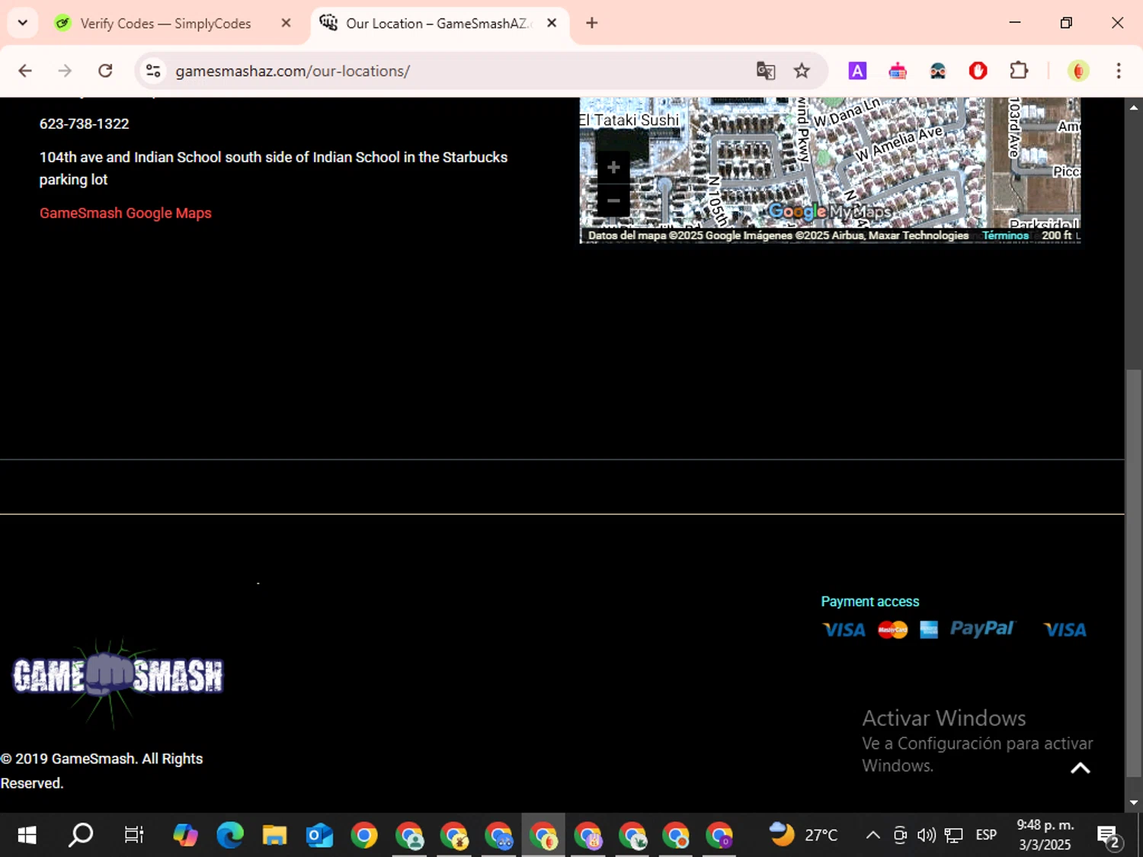Close the Verify Codes tab
The width and height of the screenshot is (1143, 857).
point(286,23)
